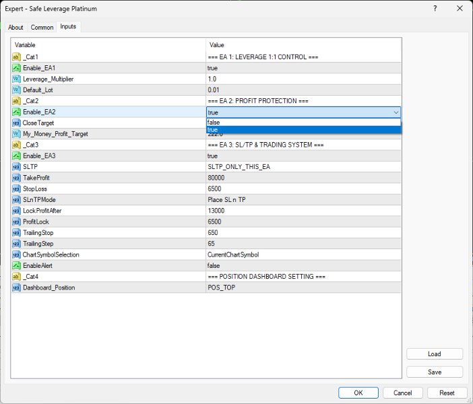Click the double-type icon beside Leverage_Multiplier
Viewport: 473px width, 404px height.
coord(16,79)
